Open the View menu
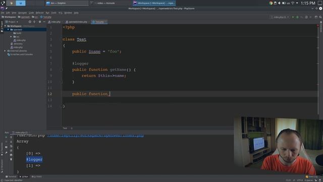The width and height of the screenshot is (323, 182). point(14,13)
